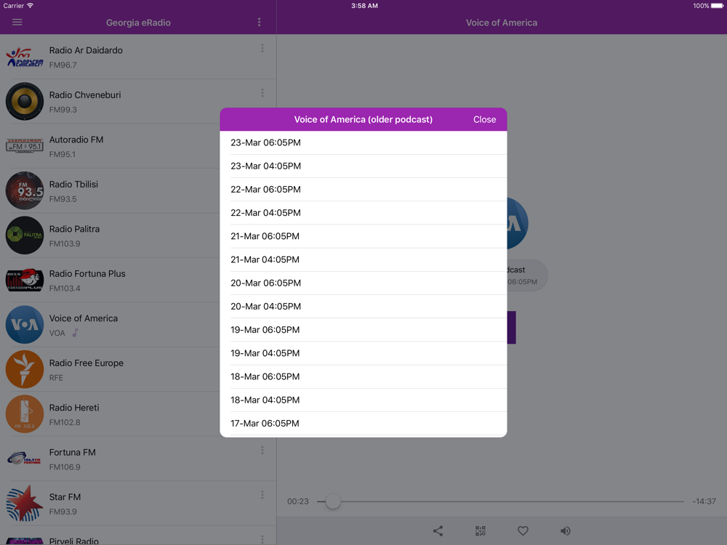Tap the playback position slider knob
This screenshot has width=727, height=545.
point(333,501)
